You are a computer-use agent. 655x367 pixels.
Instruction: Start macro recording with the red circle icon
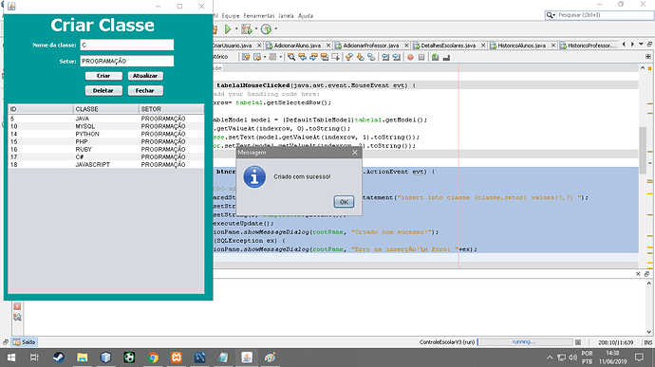410,57
